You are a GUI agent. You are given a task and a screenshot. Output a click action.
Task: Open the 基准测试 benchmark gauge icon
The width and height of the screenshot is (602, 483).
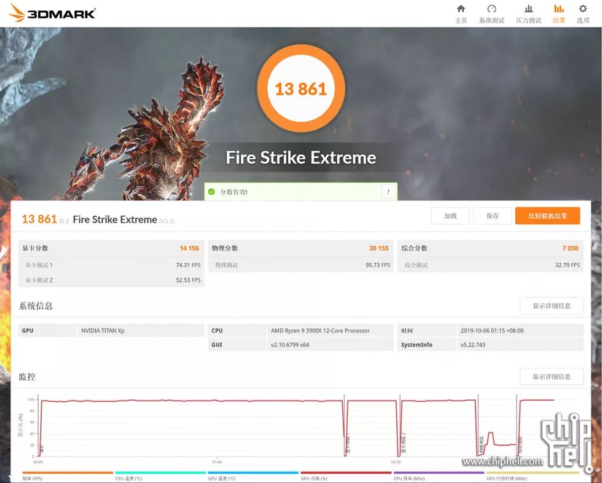click(491, 9)
